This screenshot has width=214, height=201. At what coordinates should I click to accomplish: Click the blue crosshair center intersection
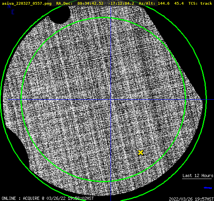point(111,100)
